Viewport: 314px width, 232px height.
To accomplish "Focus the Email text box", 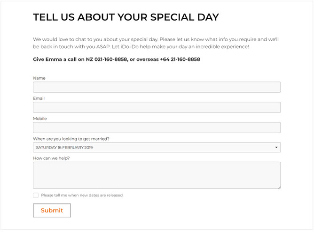I will [157, 107].
